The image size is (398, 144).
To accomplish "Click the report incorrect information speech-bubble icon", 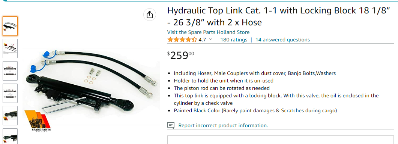I will [171, 125].
